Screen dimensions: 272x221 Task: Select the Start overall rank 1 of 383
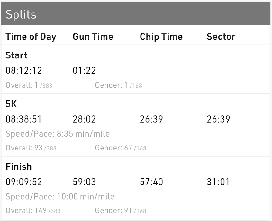click(x=29, y=85)
